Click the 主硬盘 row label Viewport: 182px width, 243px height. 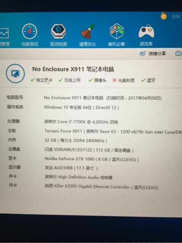[14, 149]
